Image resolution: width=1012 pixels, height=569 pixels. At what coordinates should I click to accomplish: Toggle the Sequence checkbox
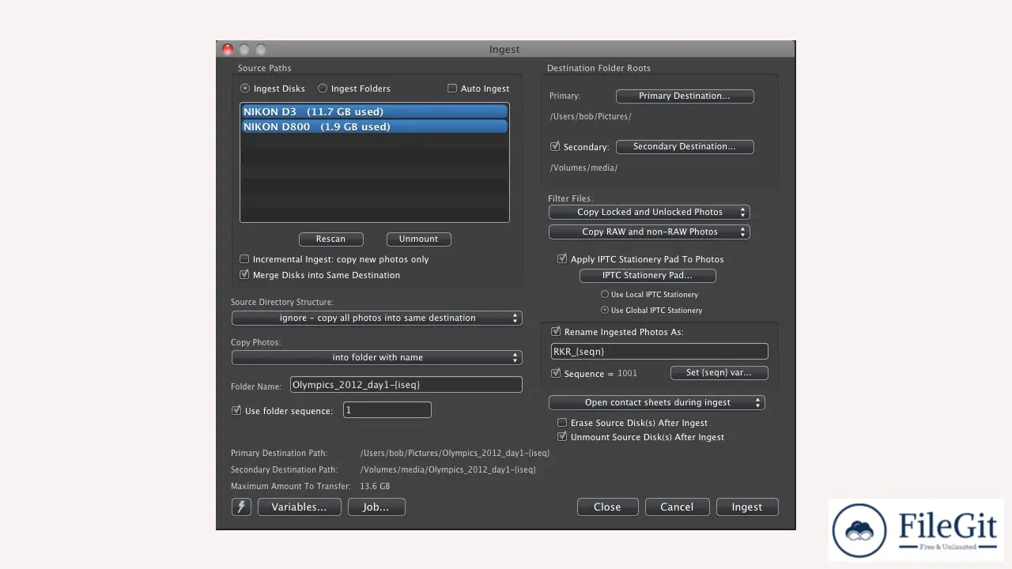tap(556, 373)
